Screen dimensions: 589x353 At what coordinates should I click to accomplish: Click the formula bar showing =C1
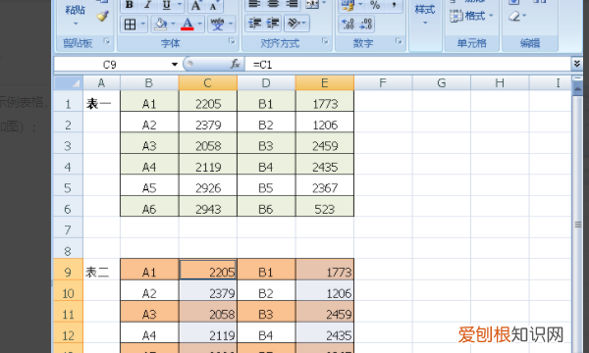[x=408, y=65]
